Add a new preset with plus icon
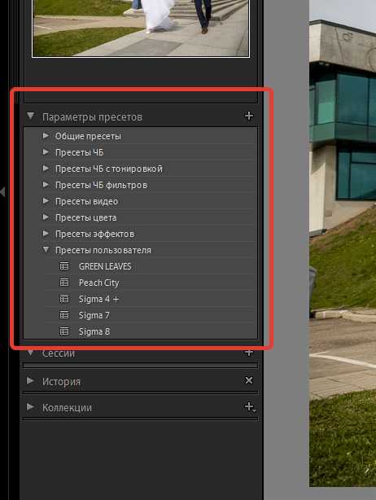 [249, 116]
